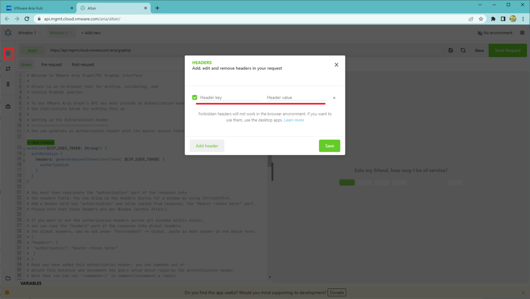Screen dimensions: 530x299
Task: Open the Chrome three-dot menu
Action: [x=522, y=19]
